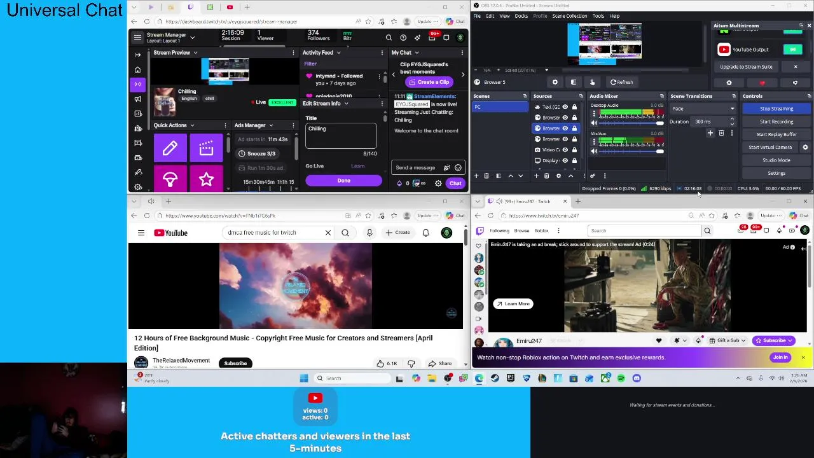814x458 pixels.
Task: Click Windows Start button
Action: coord(304,378)
